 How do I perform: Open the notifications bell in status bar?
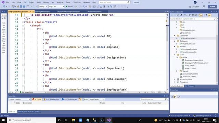[x=215, y=115]
